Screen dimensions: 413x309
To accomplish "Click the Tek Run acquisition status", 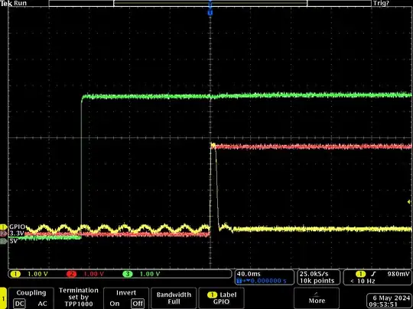I will (14, 3).
